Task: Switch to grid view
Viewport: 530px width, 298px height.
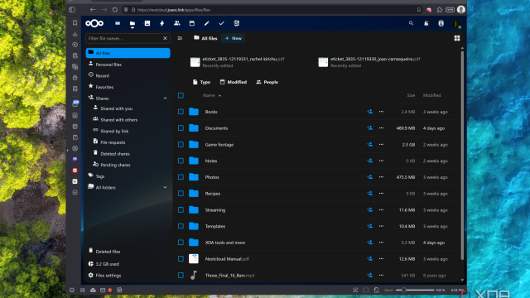Action: pyautogui.click(x=457, y=38)
